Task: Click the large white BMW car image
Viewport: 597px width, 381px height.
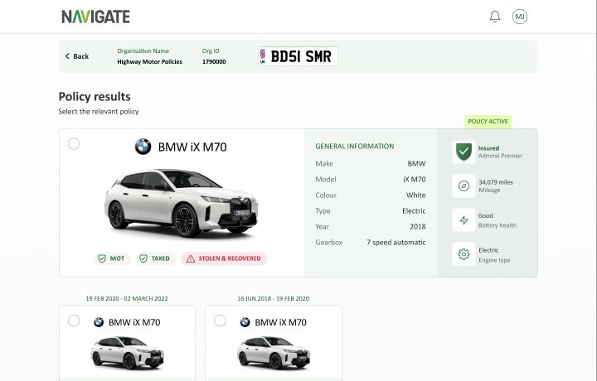Action: pyautogui.click(x=182, y=203)
